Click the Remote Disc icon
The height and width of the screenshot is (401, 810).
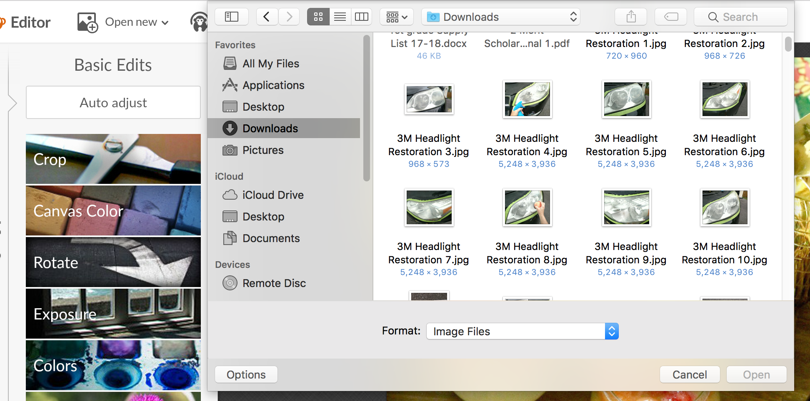coord(230,283)
